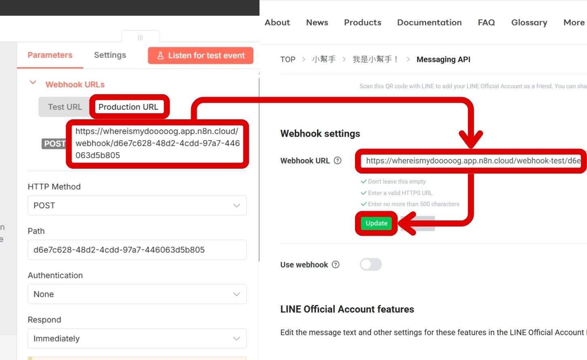Viewport: 587px width, 360px height.
Task: Go to the TOP breadcrumb link
Action: tap(287, 59)
